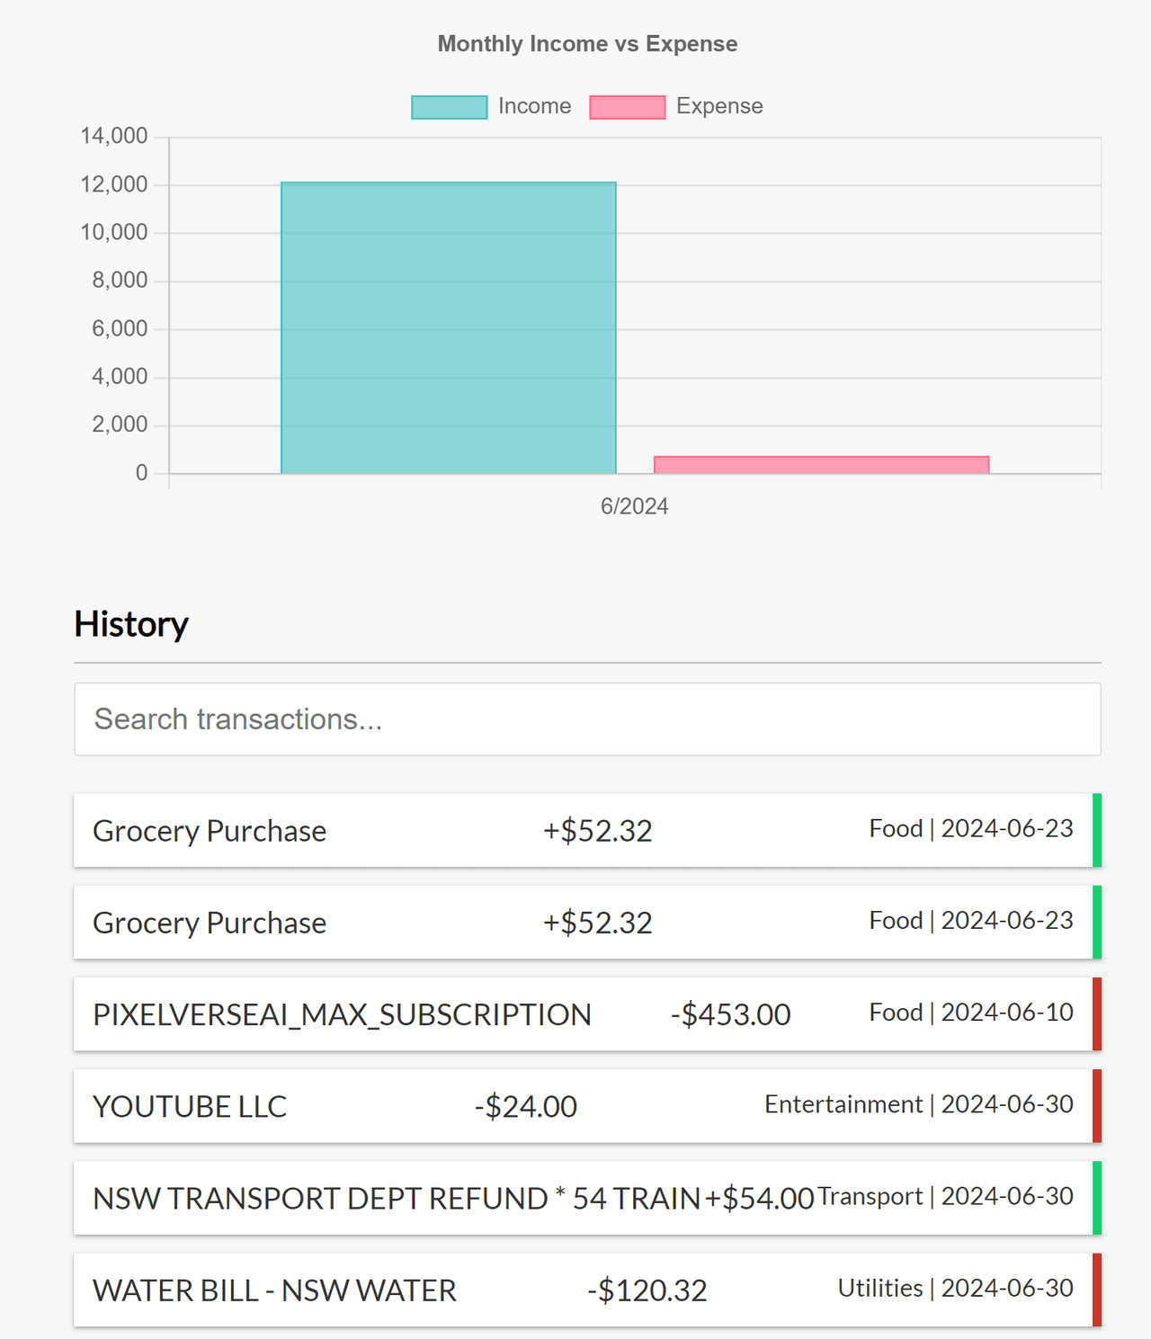Click the 6/2024 x-axis label
The height and width of the screenshot is (1339, 1151).
(634, 506)
